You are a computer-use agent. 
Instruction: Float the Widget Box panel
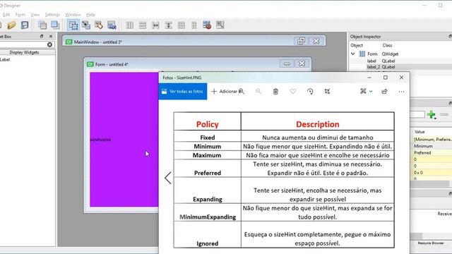(42, 36)
